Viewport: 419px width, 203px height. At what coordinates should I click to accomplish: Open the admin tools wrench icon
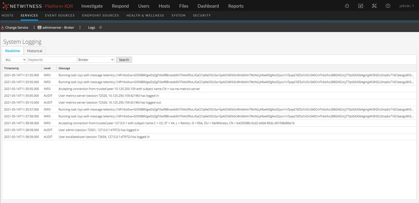[x=374, y=6]
